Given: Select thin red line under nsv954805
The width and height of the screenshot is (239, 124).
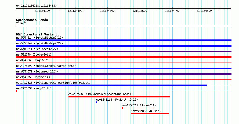Looking at the screenshot, I should pos(124,79).
